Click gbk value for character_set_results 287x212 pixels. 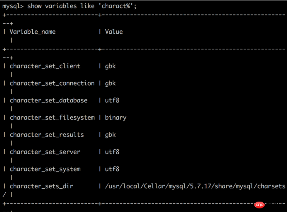[110, 135]
